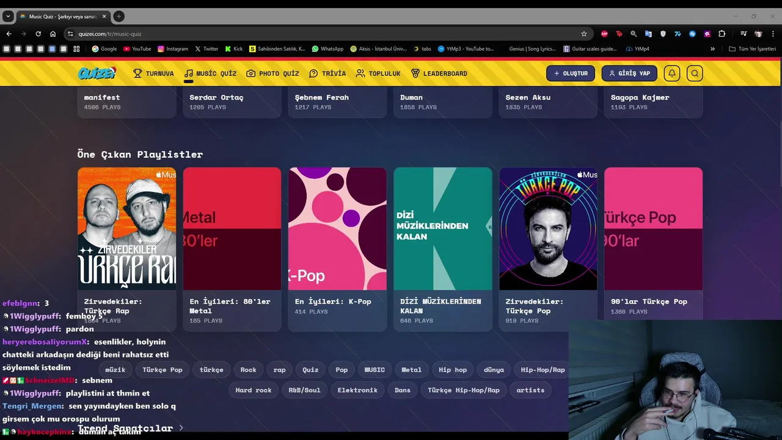Screen dimensions: 782x440
Task: Bookmark this page with star
Action: (x=584, y=34)
